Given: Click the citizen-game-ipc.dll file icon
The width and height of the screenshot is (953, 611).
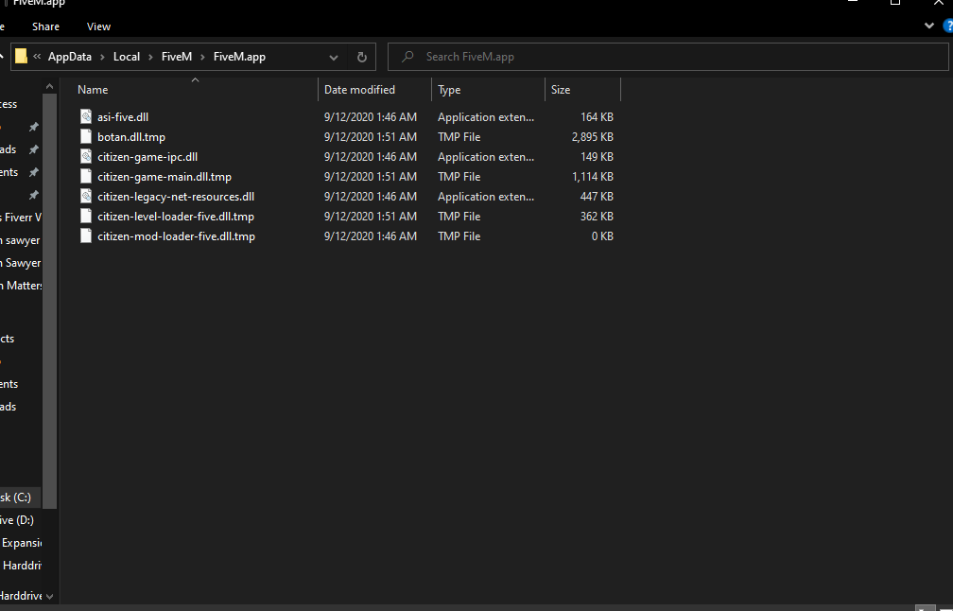Looking at the screenshot, I should [x=86, y=157].
